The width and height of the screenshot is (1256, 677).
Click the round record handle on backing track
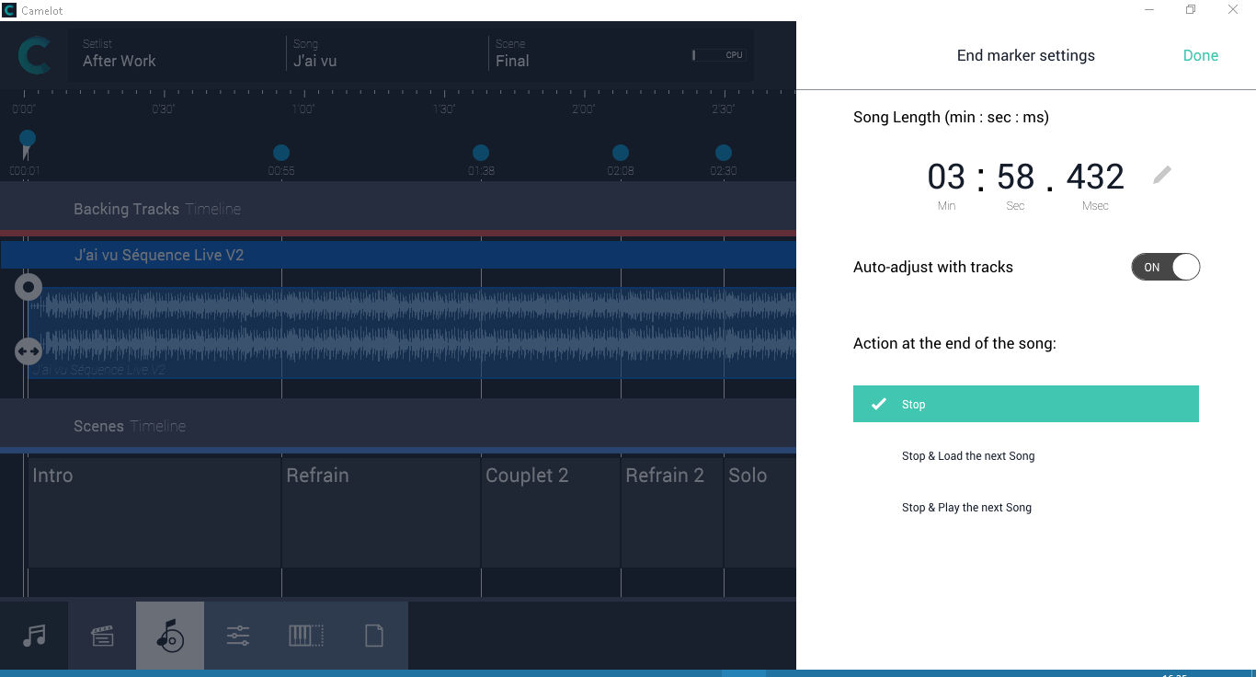(x=29, y=287)
